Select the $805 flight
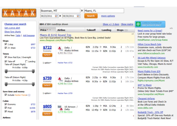The height and width of the screenshot is (126, 177). [x=47, y=114]
